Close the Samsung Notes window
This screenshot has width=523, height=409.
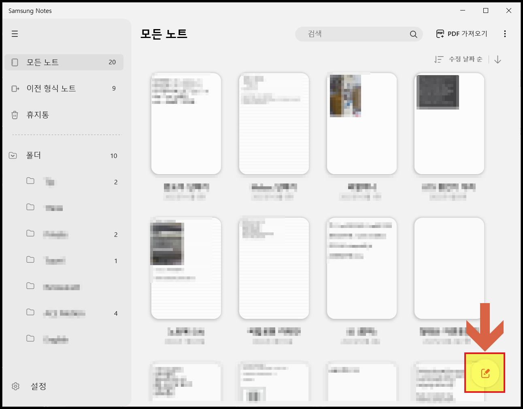click(509, 11)
